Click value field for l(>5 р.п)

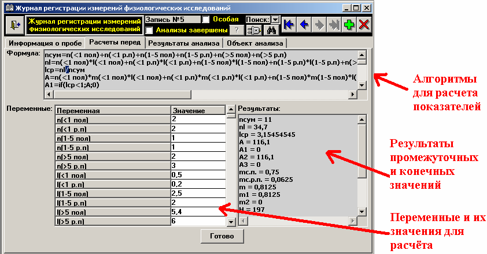[x=198, y=221]
